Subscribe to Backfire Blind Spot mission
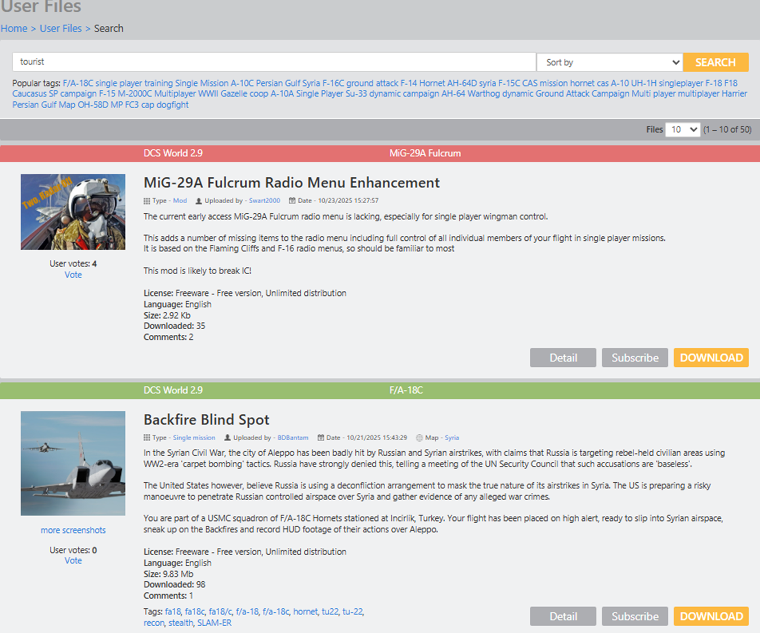Image resolution: width=760 pixels, height=633 pixels. pyautogui.click(x=635, y=616)
